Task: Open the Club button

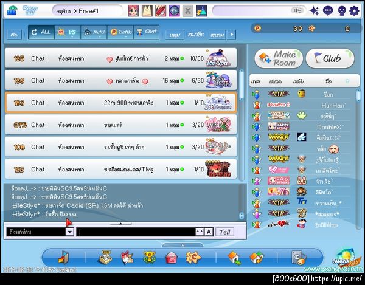Action: pos(330,58)
